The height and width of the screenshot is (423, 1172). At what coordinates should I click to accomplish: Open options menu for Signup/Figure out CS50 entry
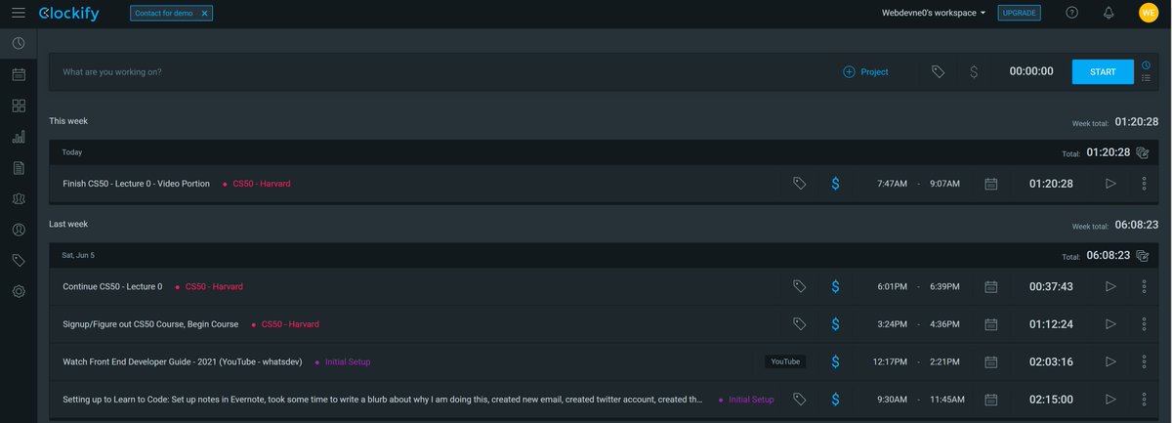point(1144,324)
